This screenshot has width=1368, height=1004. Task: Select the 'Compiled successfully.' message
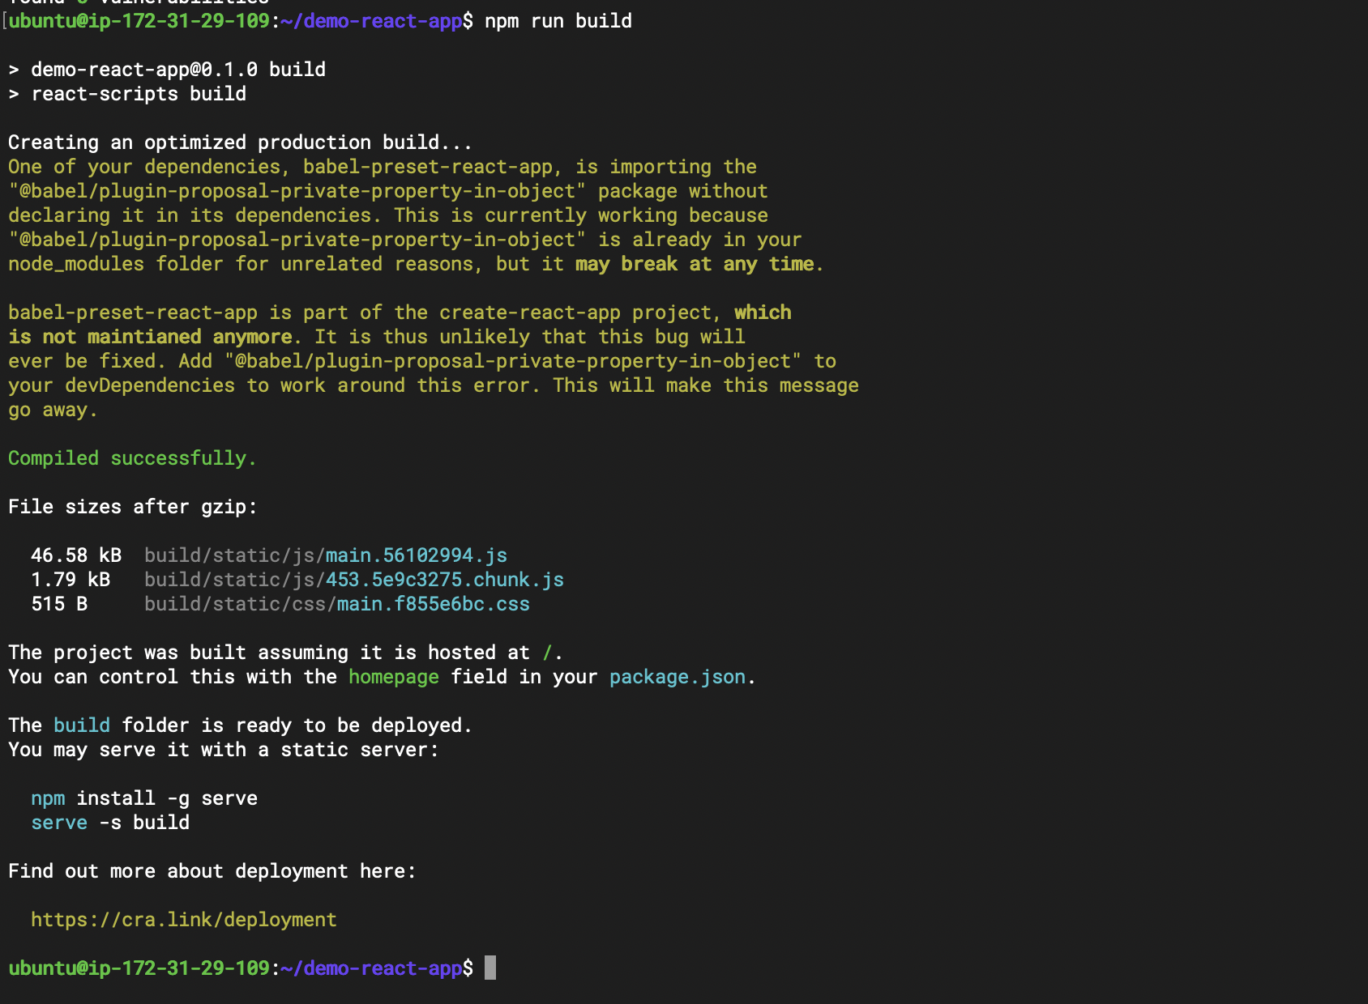pyautogui.click(x=132, y=458)
